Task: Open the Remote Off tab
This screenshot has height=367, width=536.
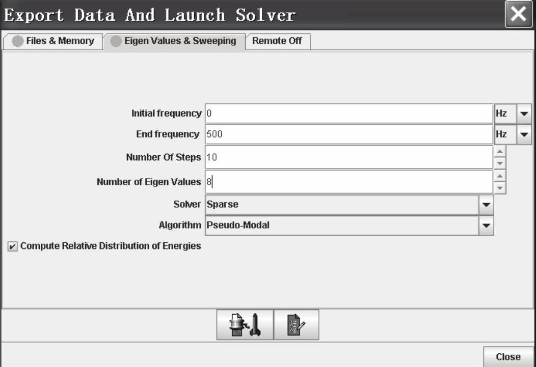Action: (277, 41)
